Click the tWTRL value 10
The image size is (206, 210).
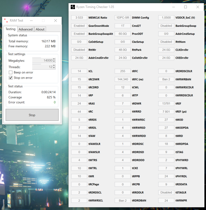(x=79, y=168)
